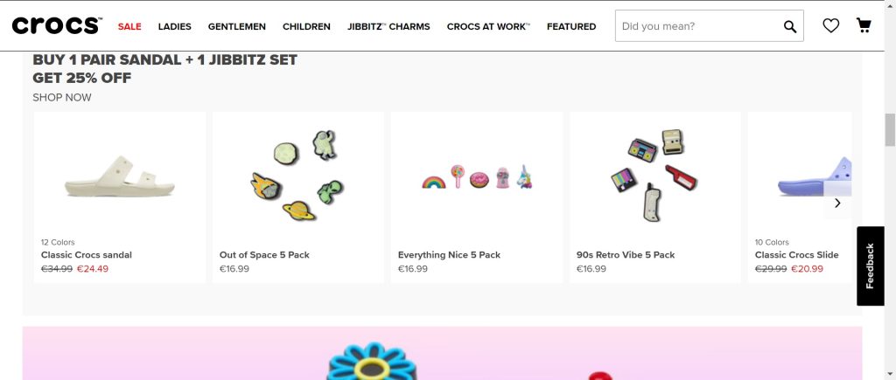Open the Jibbitz Charms menu
The width and height of the screenshot is (896, 380).
coord(388,26)
